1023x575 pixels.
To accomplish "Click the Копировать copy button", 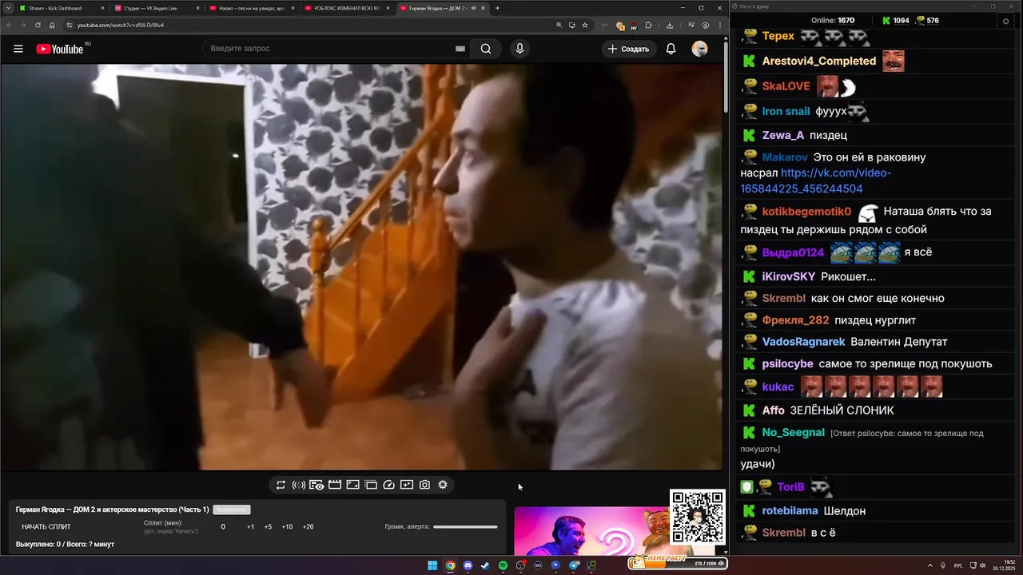I will (x=232, y=510).
